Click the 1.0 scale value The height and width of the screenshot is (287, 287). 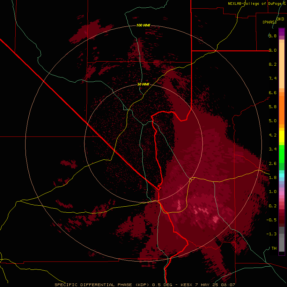(273, 192)
